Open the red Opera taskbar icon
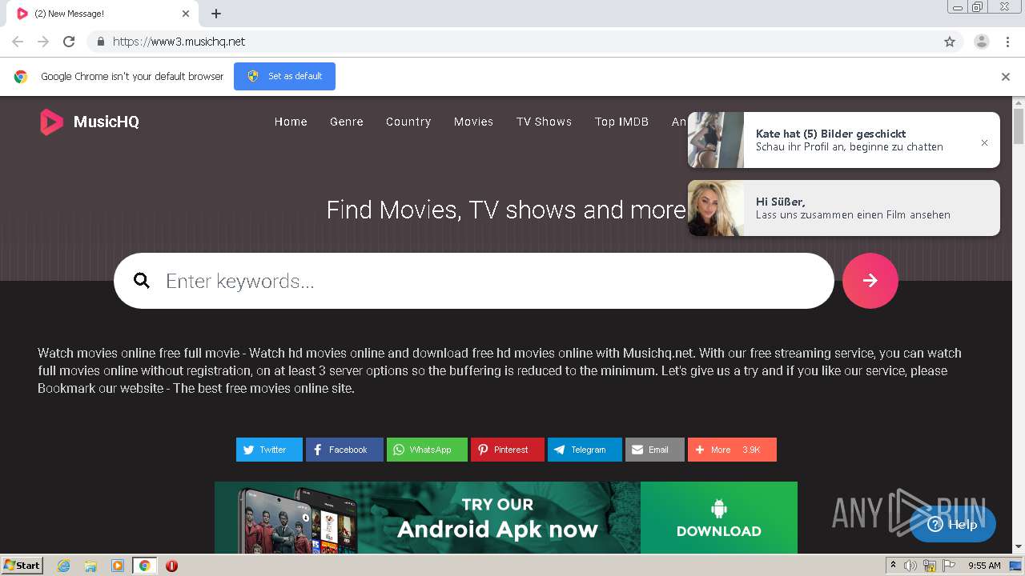Screen dimensions: 1025x576 click(x=171, y=566)
